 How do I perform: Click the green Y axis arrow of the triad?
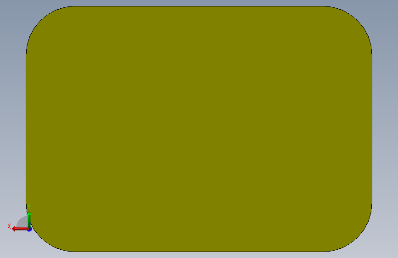tap(29, 220)
